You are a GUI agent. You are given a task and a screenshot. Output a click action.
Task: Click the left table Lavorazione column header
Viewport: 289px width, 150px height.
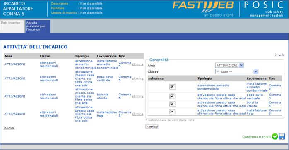point(107,56)
